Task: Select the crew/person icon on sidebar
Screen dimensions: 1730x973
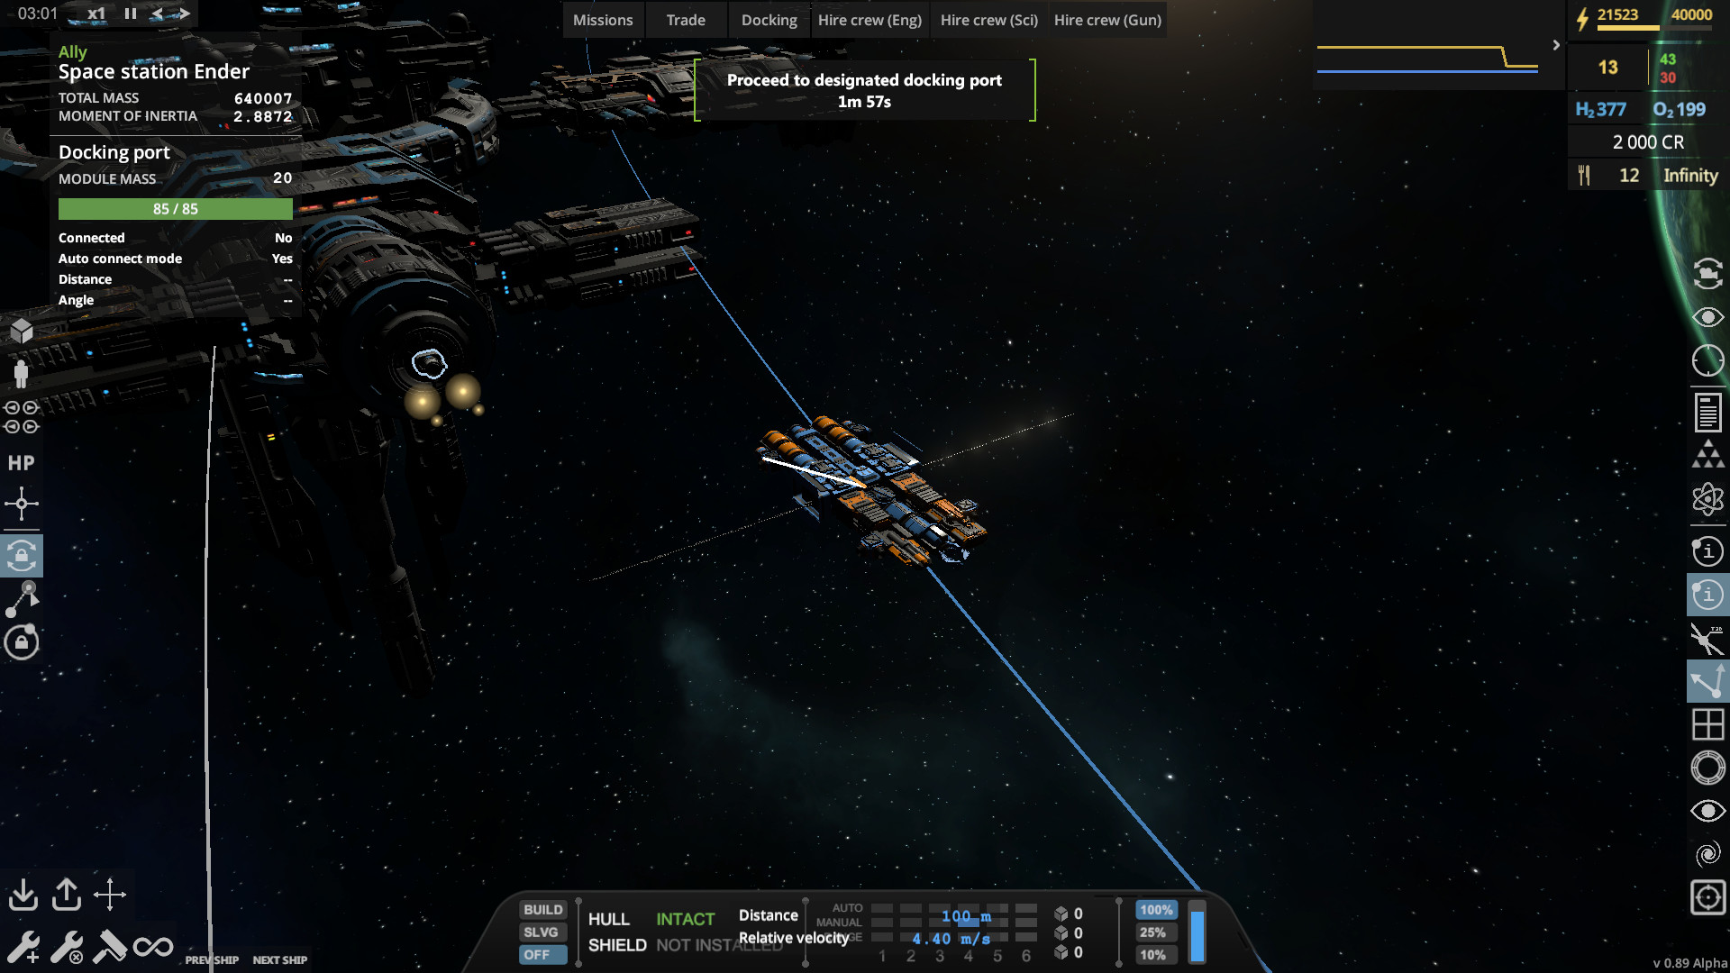Action: (x=22, y=373)
